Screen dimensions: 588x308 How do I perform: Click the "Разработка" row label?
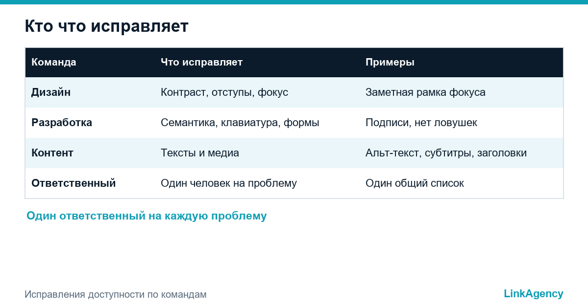tap(62, 123)
